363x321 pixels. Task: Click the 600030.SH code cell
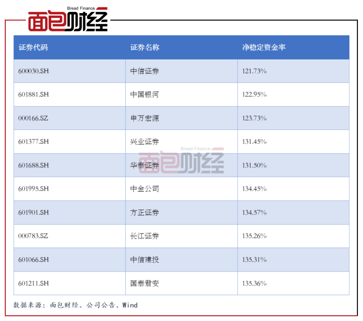(34, 71)
